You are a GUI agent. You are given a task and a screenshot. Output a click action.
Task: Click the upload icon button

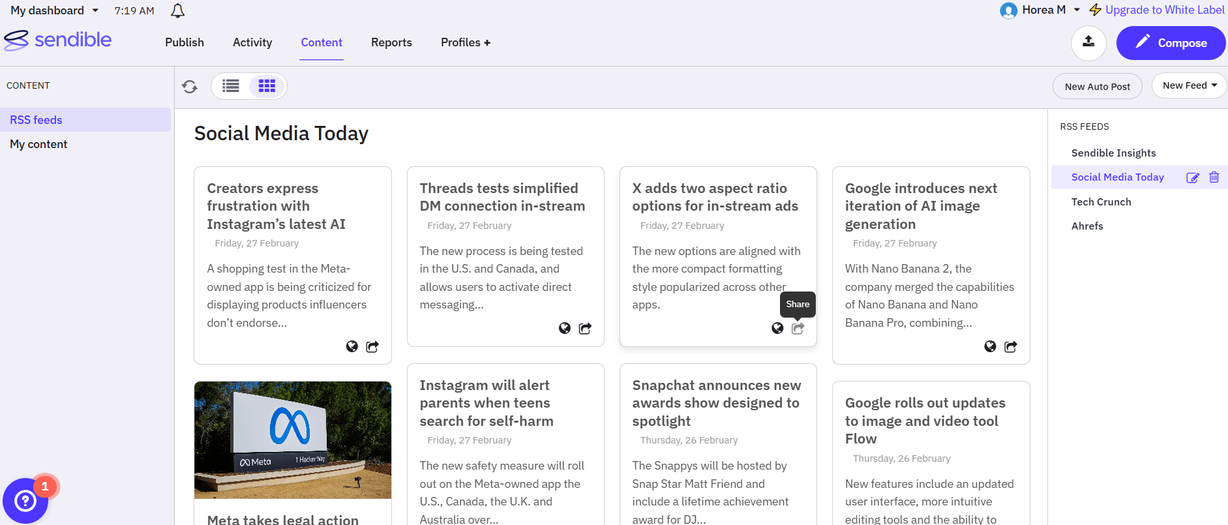[1088, 43]
